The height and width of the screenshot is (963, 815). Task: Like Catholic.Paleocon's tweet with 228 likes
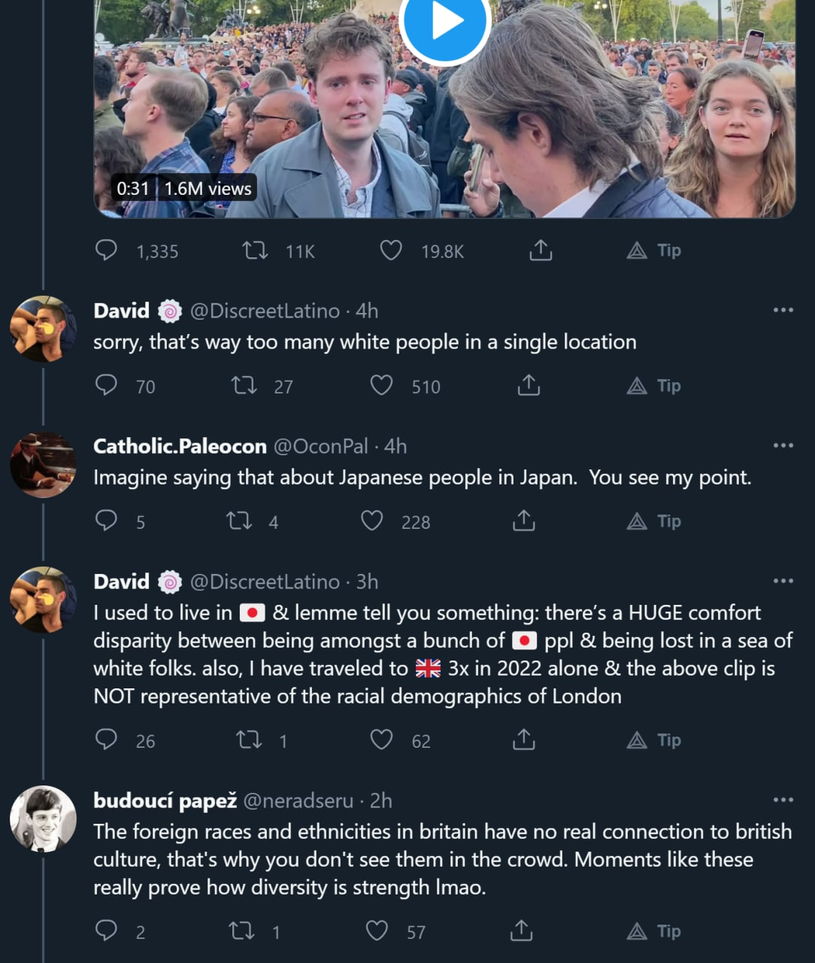tap(372, 521)
